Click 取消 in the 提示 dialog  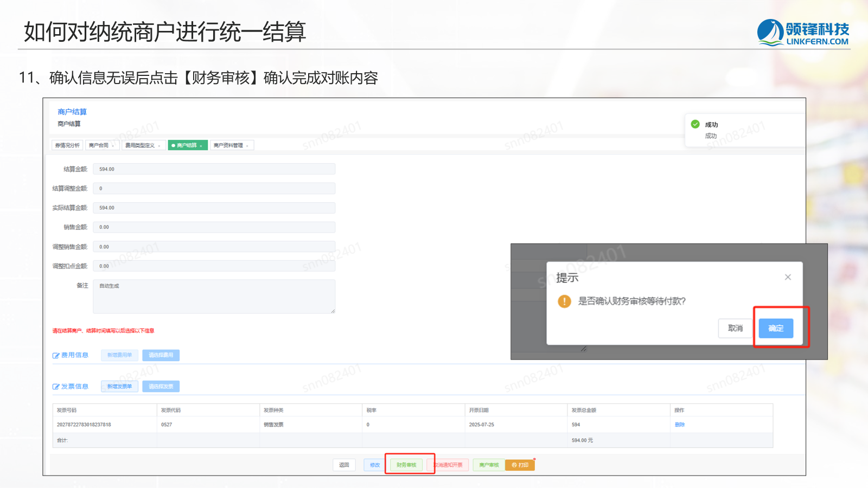pos(736,328)
